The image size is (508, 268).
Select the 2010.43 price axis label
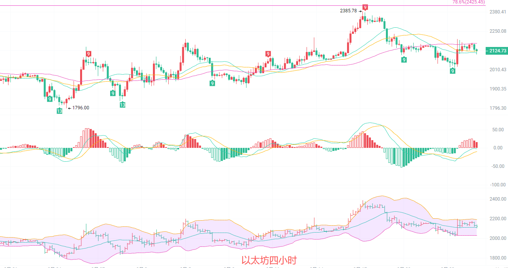point(498,70)
